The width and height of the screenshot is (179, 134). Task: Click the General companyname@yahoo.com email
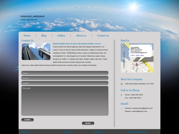coord(139,108)
